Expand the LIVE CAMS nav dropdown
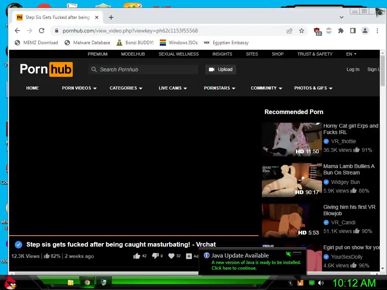 coord(173,88)
